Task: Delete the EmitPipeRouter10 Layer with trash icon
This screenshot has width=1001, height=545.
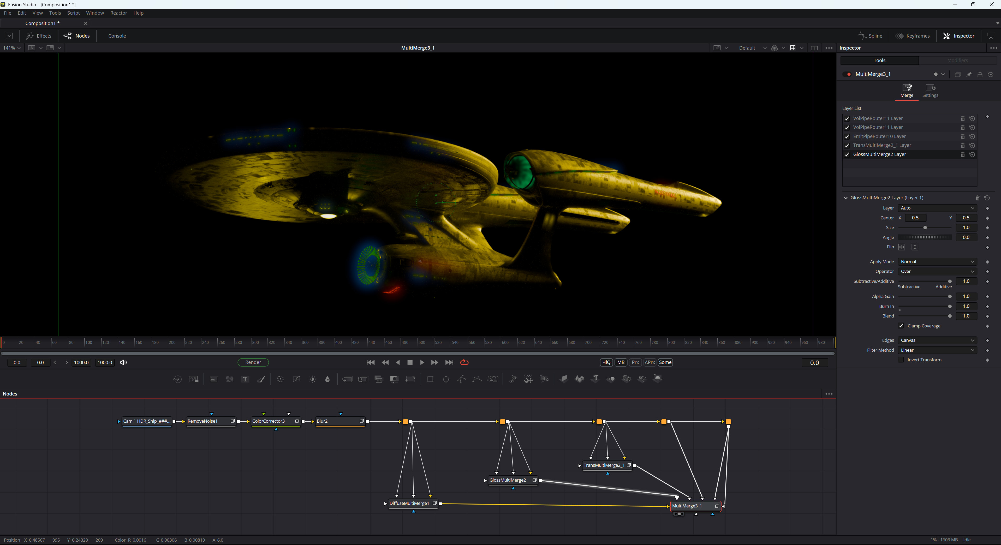Action: pos(963,137)
